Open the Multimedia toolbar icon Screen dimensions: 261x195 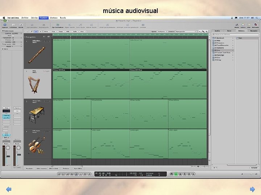point(255,25)
